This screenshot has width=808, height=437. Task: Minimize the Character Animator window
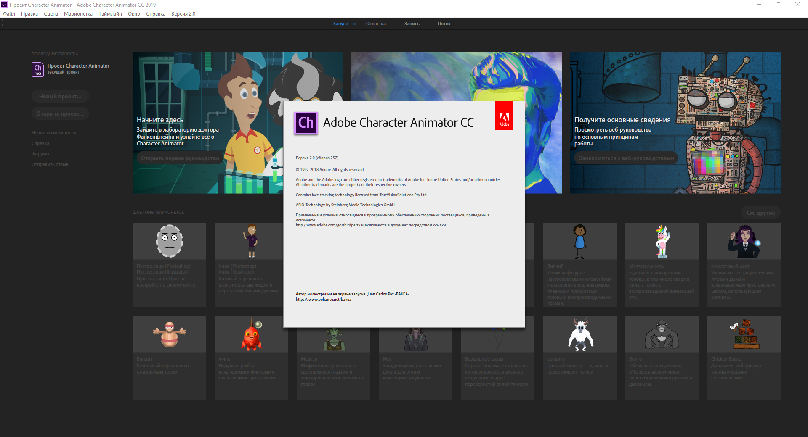tap(759, 5)
